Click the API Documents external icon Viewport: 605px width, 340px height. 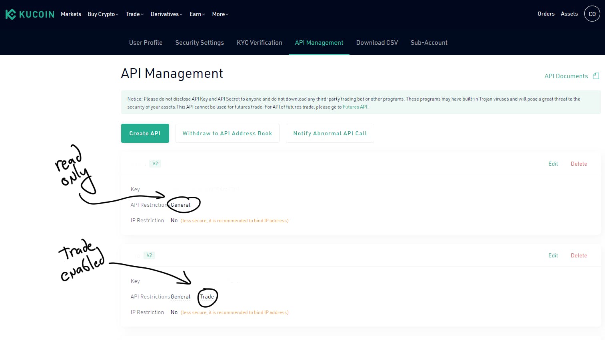point(596,76)
